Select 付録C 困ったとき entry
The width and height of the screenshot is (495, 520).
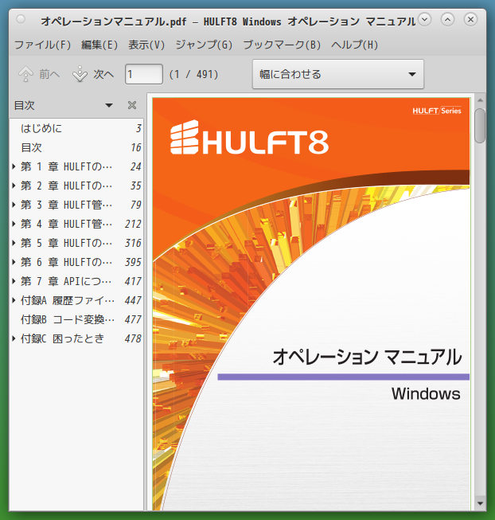click(76, 338)
